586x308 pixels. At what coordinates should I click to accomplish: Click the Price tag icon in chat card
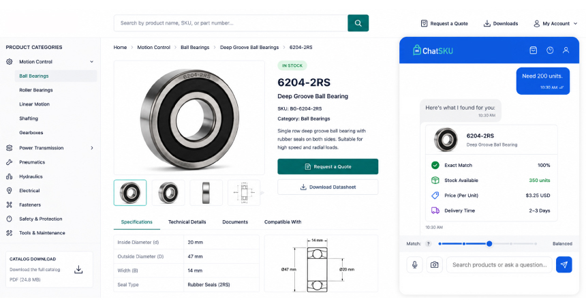(435, 196)
